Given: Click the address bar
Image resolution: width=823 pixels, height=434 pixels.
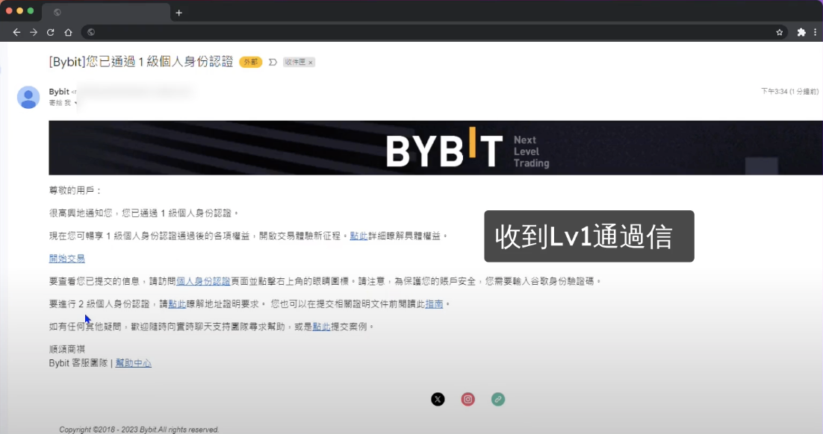Looking at the screenshot, I should (435, 33).
